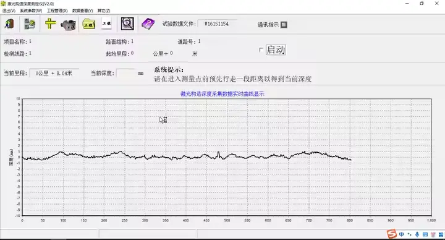Open the data view magnifier icon
This screenshot has height=240, width=445.
127,24
